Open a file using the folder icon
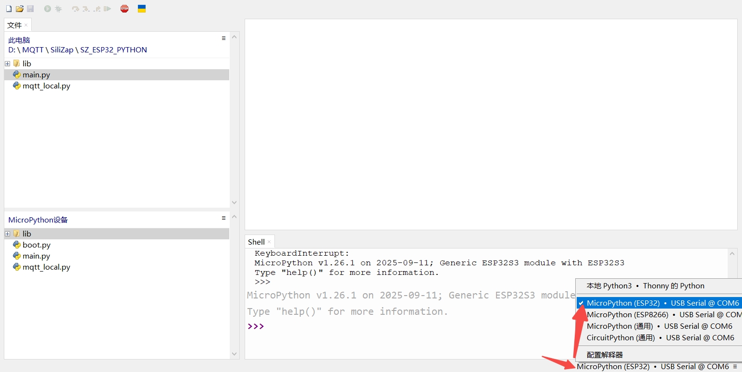 [x=19, y=8]
